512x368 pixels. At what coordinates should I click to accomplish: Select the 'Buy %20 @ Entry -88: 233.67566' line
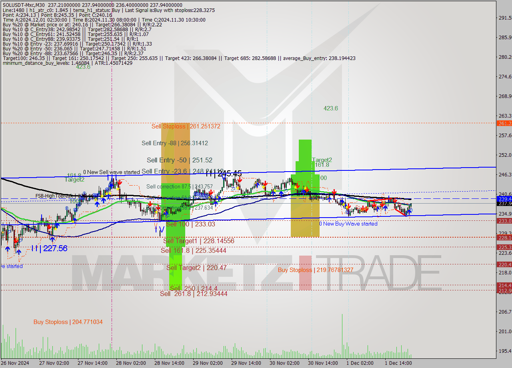[73, 53]
